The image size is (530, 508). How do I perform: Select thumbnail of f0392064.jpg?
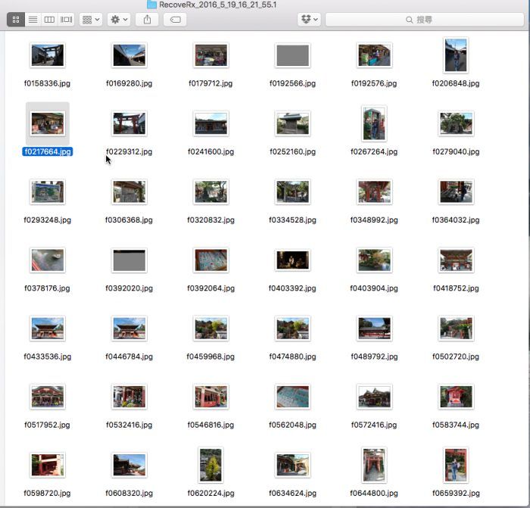pos(211,260)
